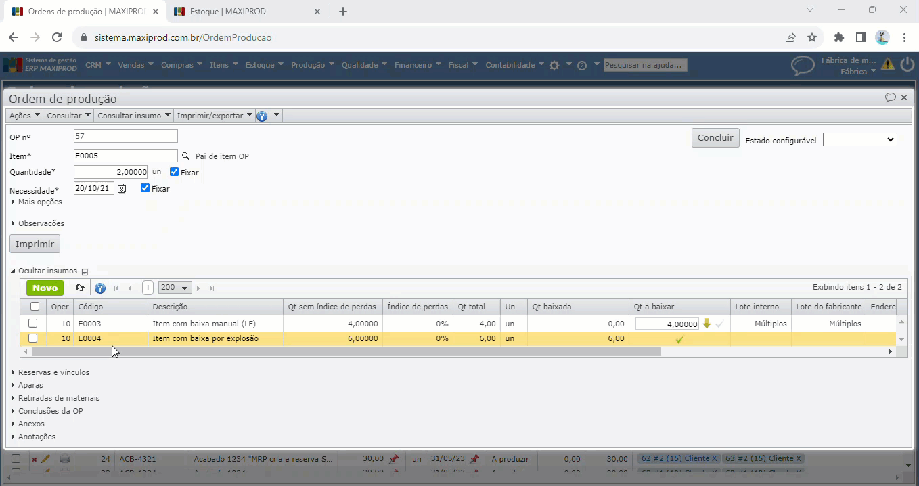Image resolution: width=919 pixels, height=486 pixels.
Task: Focus the Qt a baixar field for E0003
Action: pyautogui.click(x=667, y=324)
